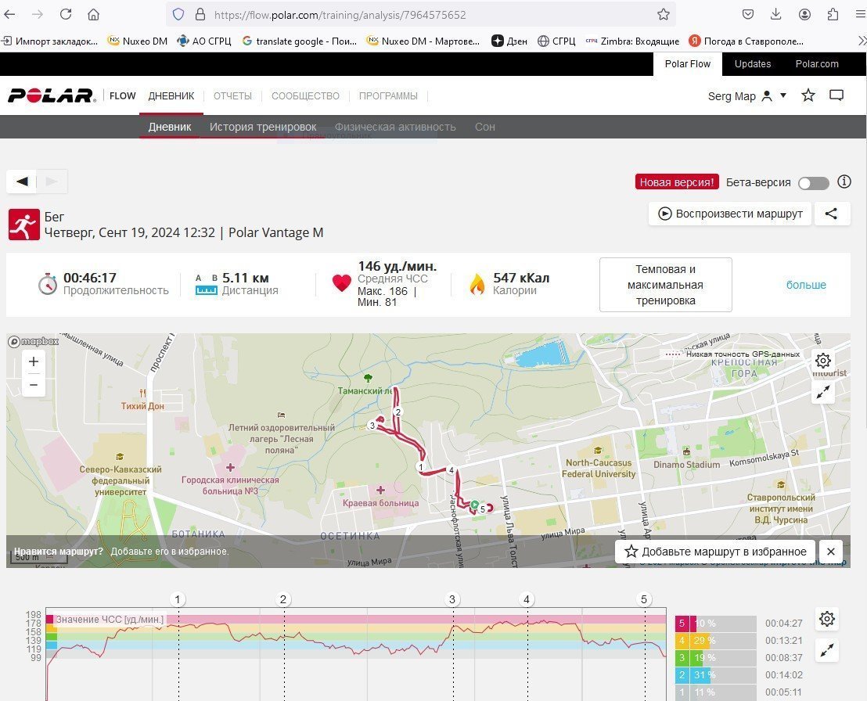Screen dimensions: 867x701
Task: Go to previous training with left arrow
Action: point(22,182)
